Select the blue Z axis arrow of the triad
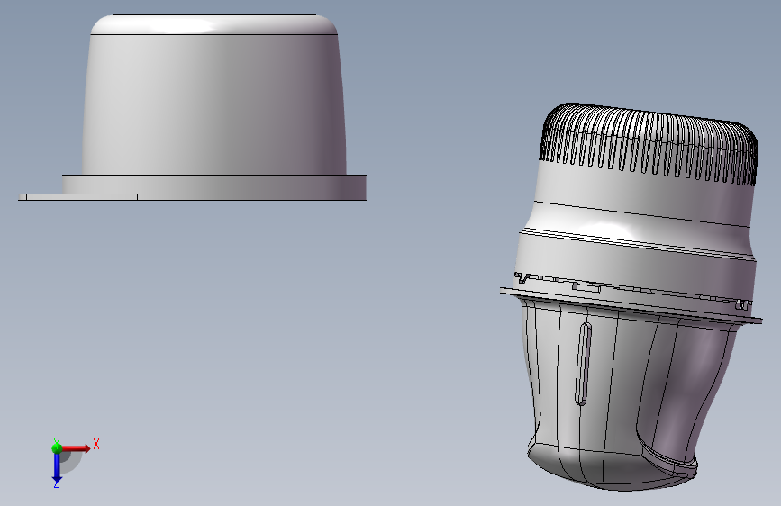Viewport: 781px width, 506px height. (x=57, y=468)
